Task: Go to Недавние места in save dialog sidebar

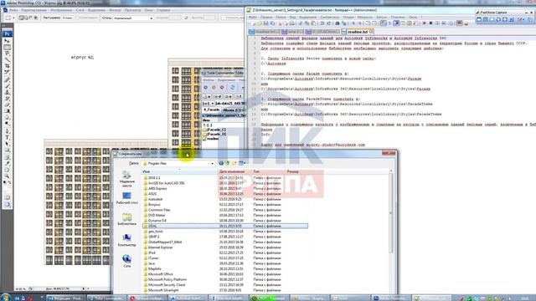Action: (126, 179)
